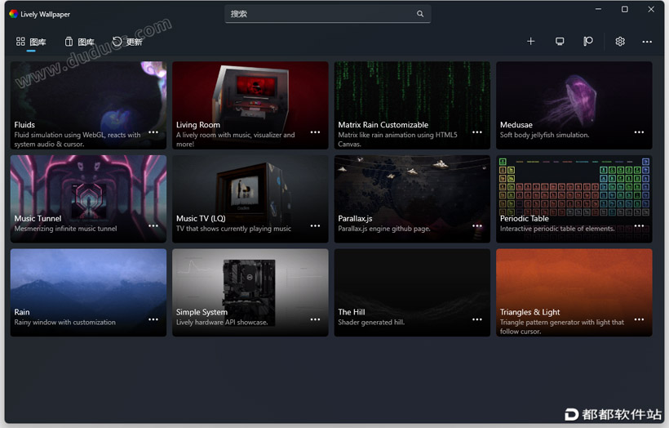Click "Mesmerizing infinite music tunnel" text
Screen dimensions: 669x428
tap(65, 229)
